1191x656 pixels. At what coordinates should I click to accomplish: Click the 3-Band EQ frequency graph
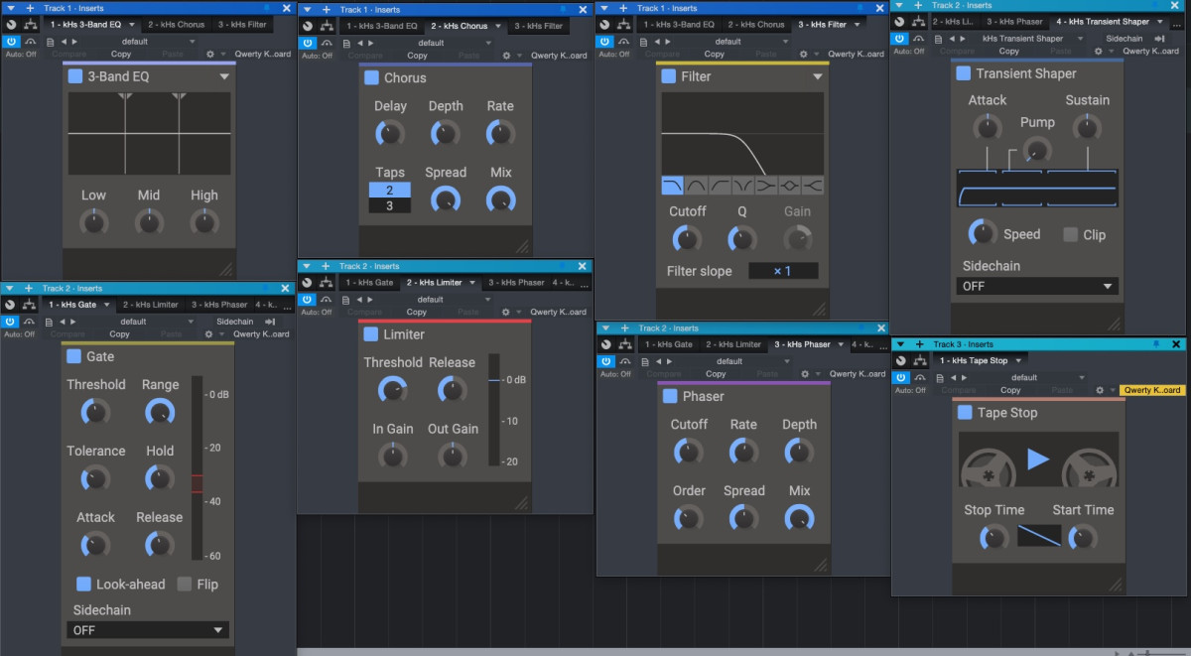point(149,133)
